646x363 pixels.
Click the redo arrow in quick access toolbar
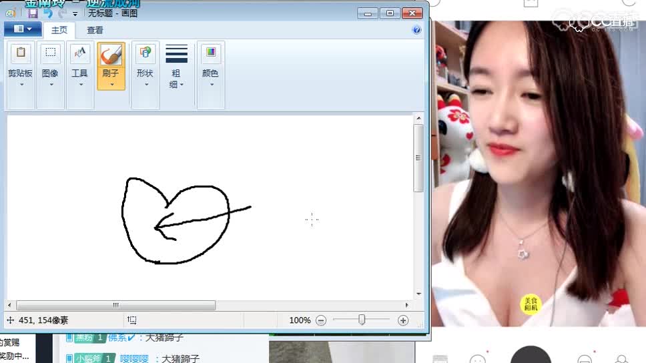click(x=62, y=13)
